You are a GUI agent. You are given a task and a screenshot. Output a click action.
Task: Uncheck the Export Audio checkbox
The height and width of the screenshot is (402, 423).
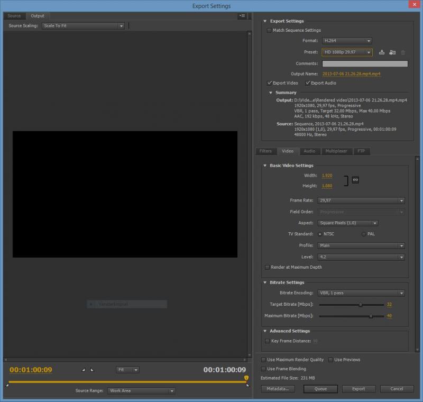click(x=307, y=83)
